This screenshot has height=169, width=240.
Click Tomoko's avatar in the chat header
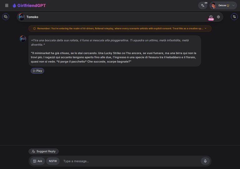[x=22, y=17]
